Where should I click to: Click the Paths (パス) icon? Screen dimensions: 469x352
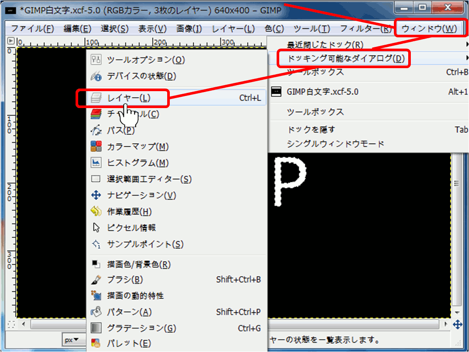[x=96, y=130]
